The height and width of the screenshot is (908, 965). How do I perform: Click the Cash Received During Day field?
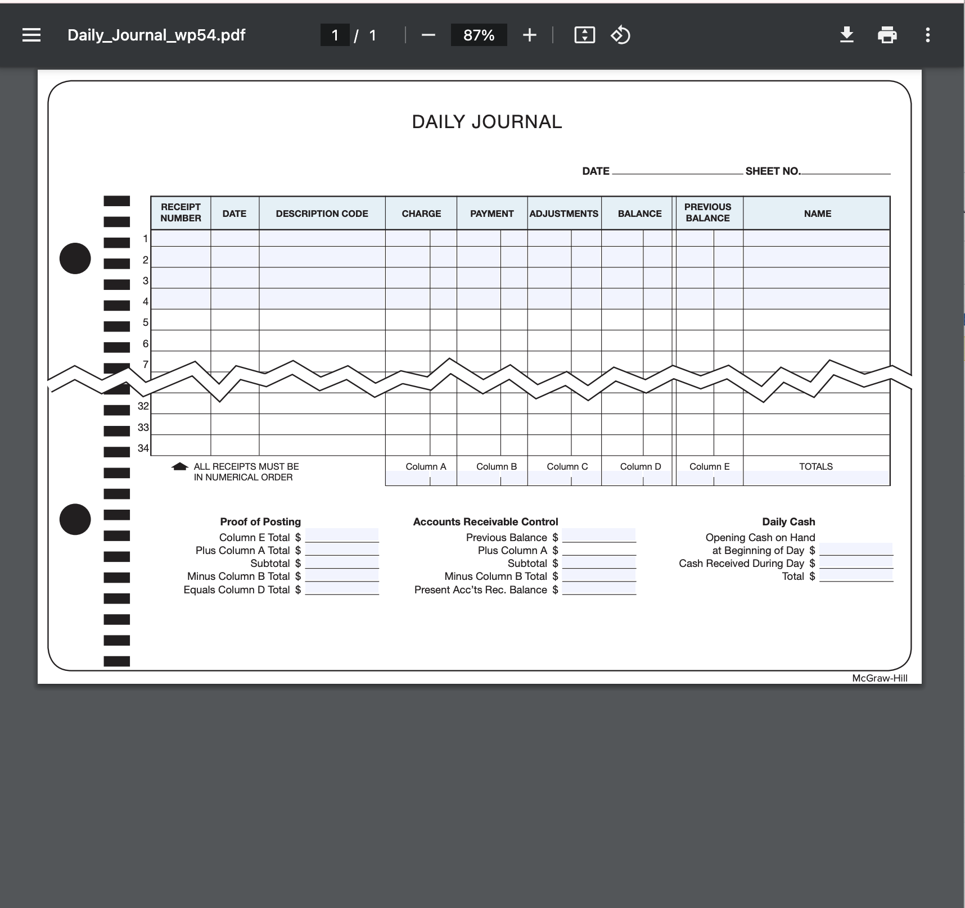coord(856,562)
